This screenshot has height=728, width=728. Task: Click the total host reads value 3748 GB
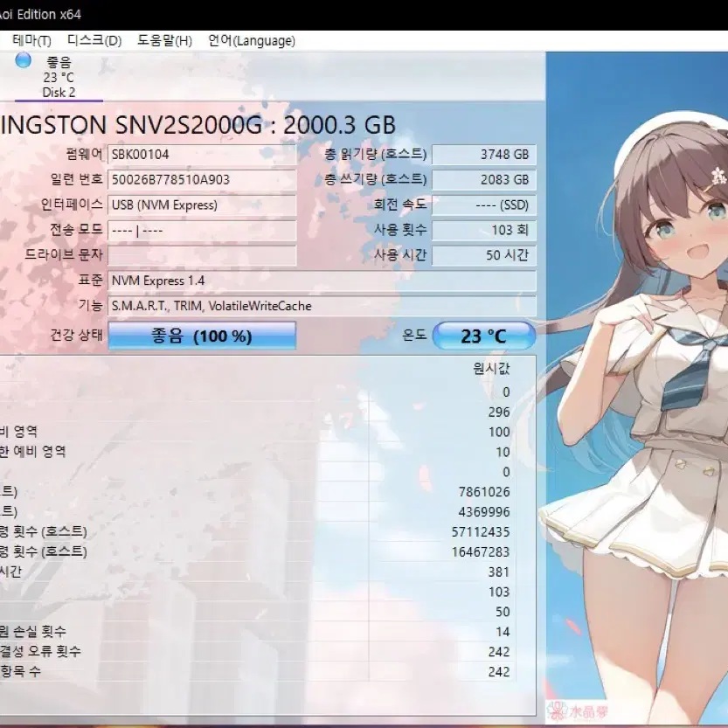pos(484,155)
